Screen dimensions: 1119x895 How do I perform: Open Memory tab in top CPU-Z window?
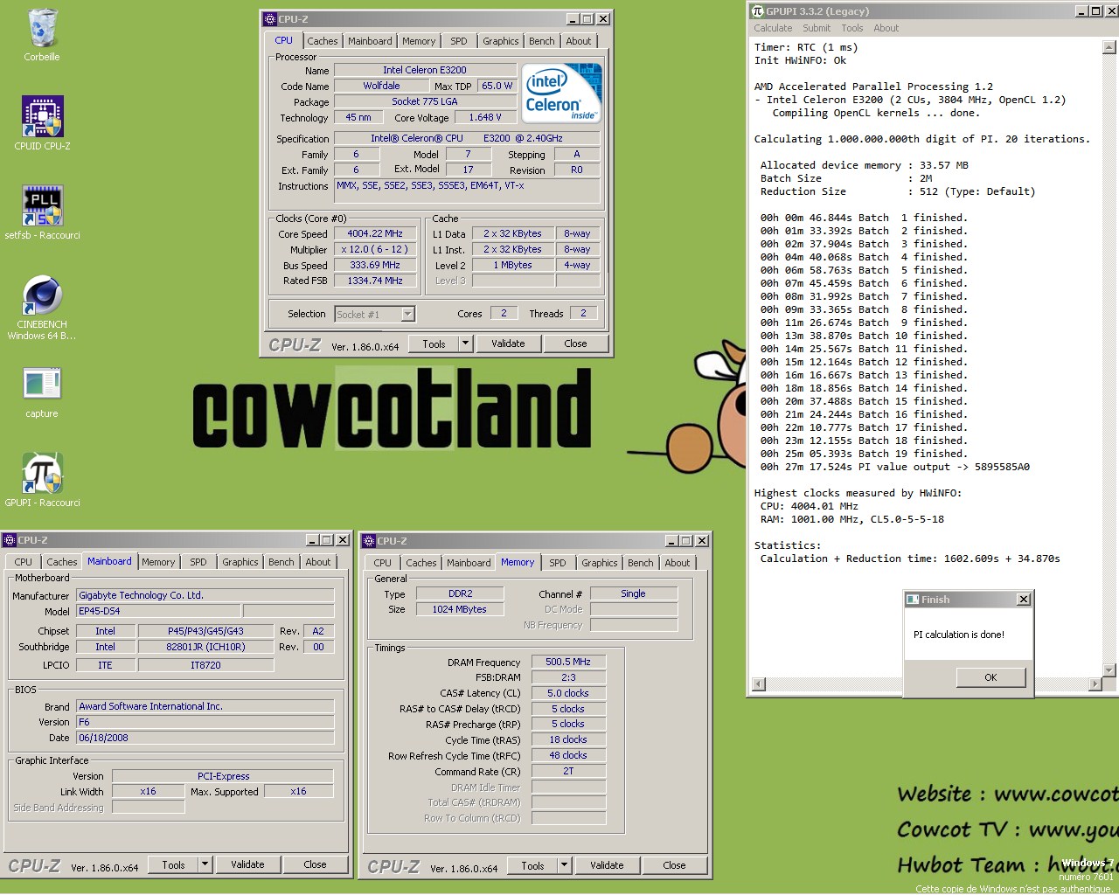[x=419, y=41]
